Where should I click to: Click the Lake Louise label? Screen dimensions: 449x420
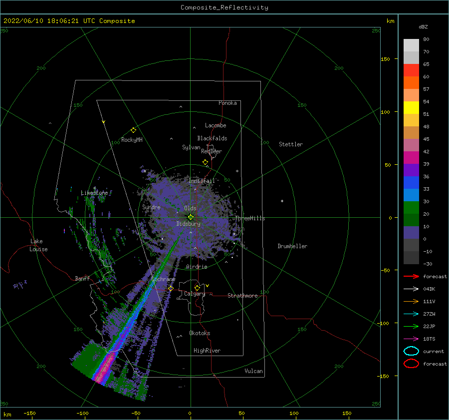pos(38,245)
